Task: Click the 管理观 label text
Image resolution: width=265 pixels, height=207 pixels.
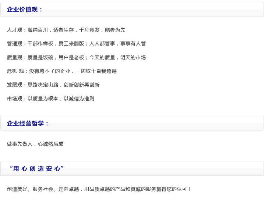Action: pyautogui.click(x=14, y=43)
